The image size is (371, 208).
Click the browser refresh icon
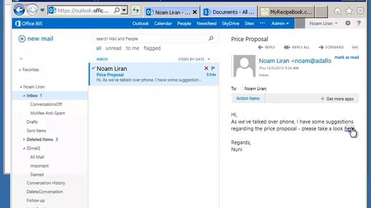pyautogui.click(x=136, y=10)
